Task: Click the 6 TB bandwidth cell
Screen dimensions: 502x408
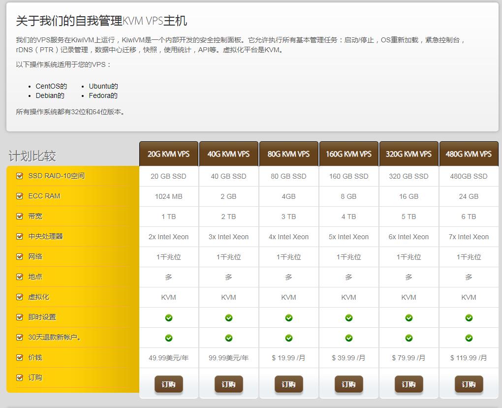Action: [x=469, y=217]
